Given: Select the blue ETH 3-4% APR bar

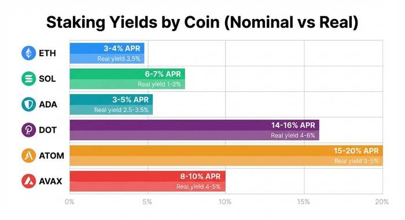Looking at the screenshot, I should coord(107,53).
